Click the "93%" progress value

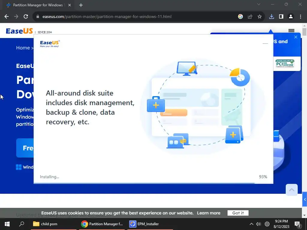[x=263, y=177]
